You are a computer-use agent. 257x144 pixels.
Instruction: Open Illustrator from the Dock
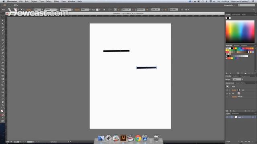(x=123, y=138)
